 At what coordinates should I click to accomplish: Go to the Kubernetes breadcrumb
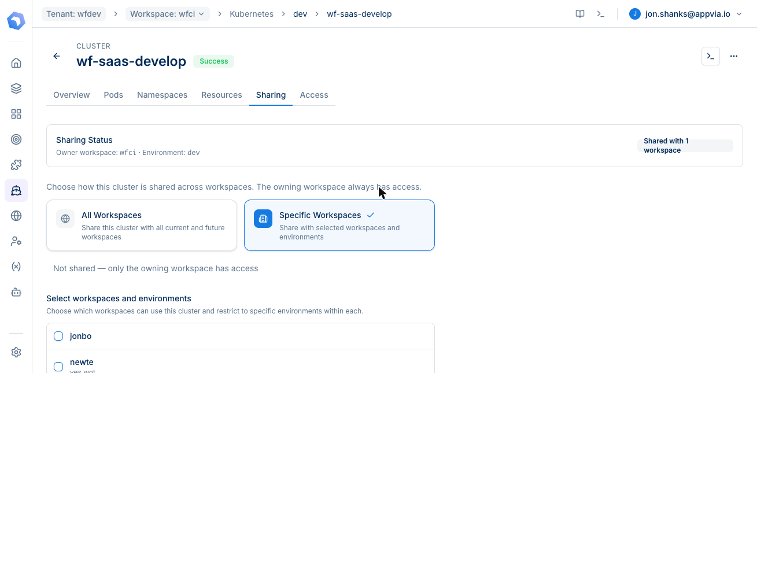252,14
